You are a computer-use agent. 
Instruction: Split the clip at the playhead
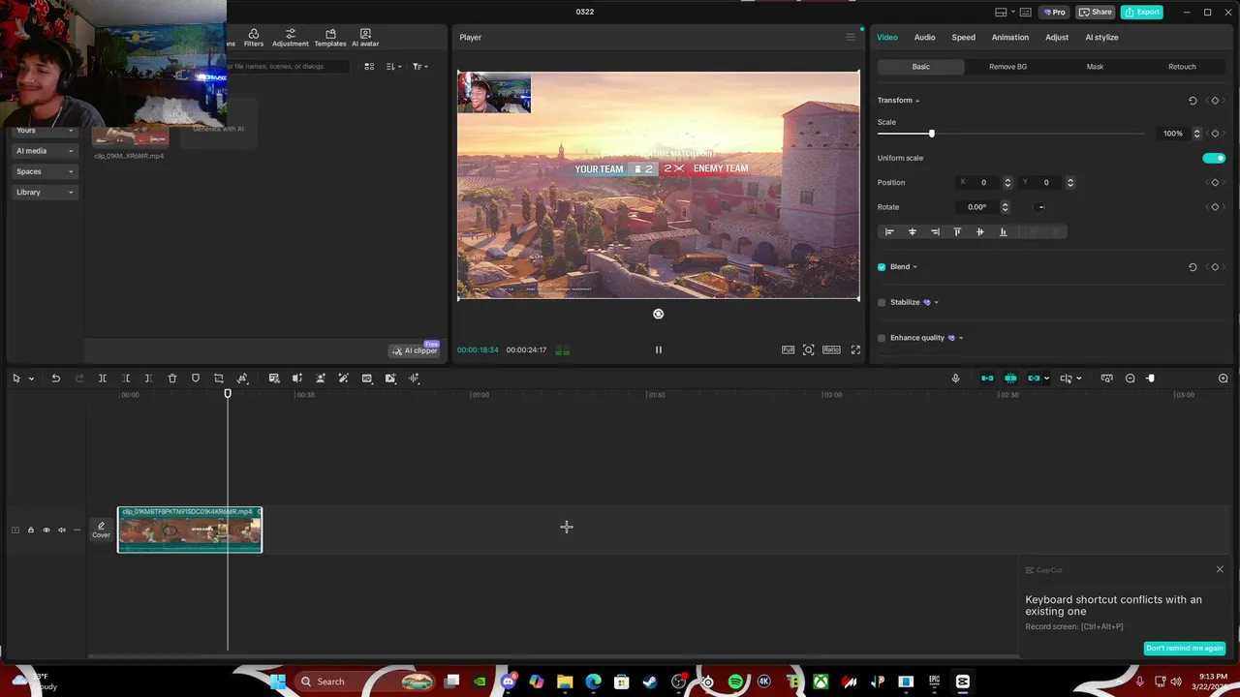103,379
